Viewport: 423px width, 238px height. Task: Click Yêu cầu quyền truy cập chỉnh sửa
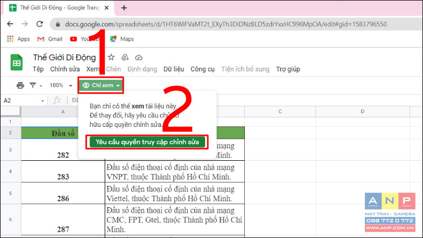coord(148,142)
